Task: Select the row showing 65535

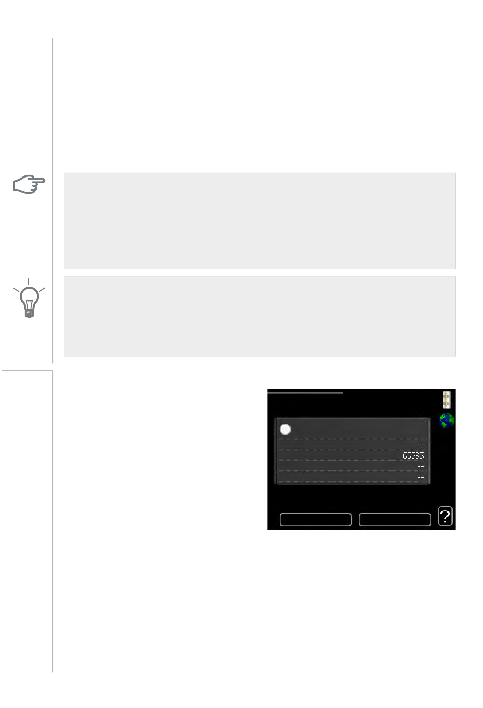Action: tap(352, 456)
